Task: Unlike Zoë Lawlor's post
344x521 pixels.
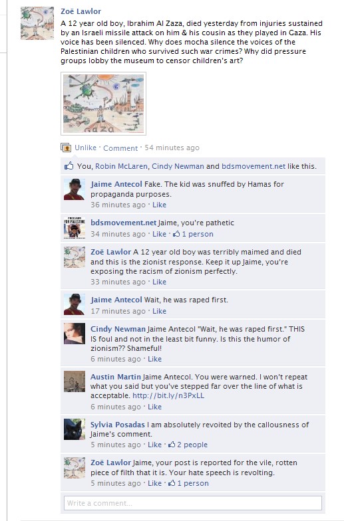Action: (x=85, y=148)
